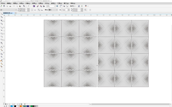
Task: Select Portrait page orientation
Action: pos(32,10)
